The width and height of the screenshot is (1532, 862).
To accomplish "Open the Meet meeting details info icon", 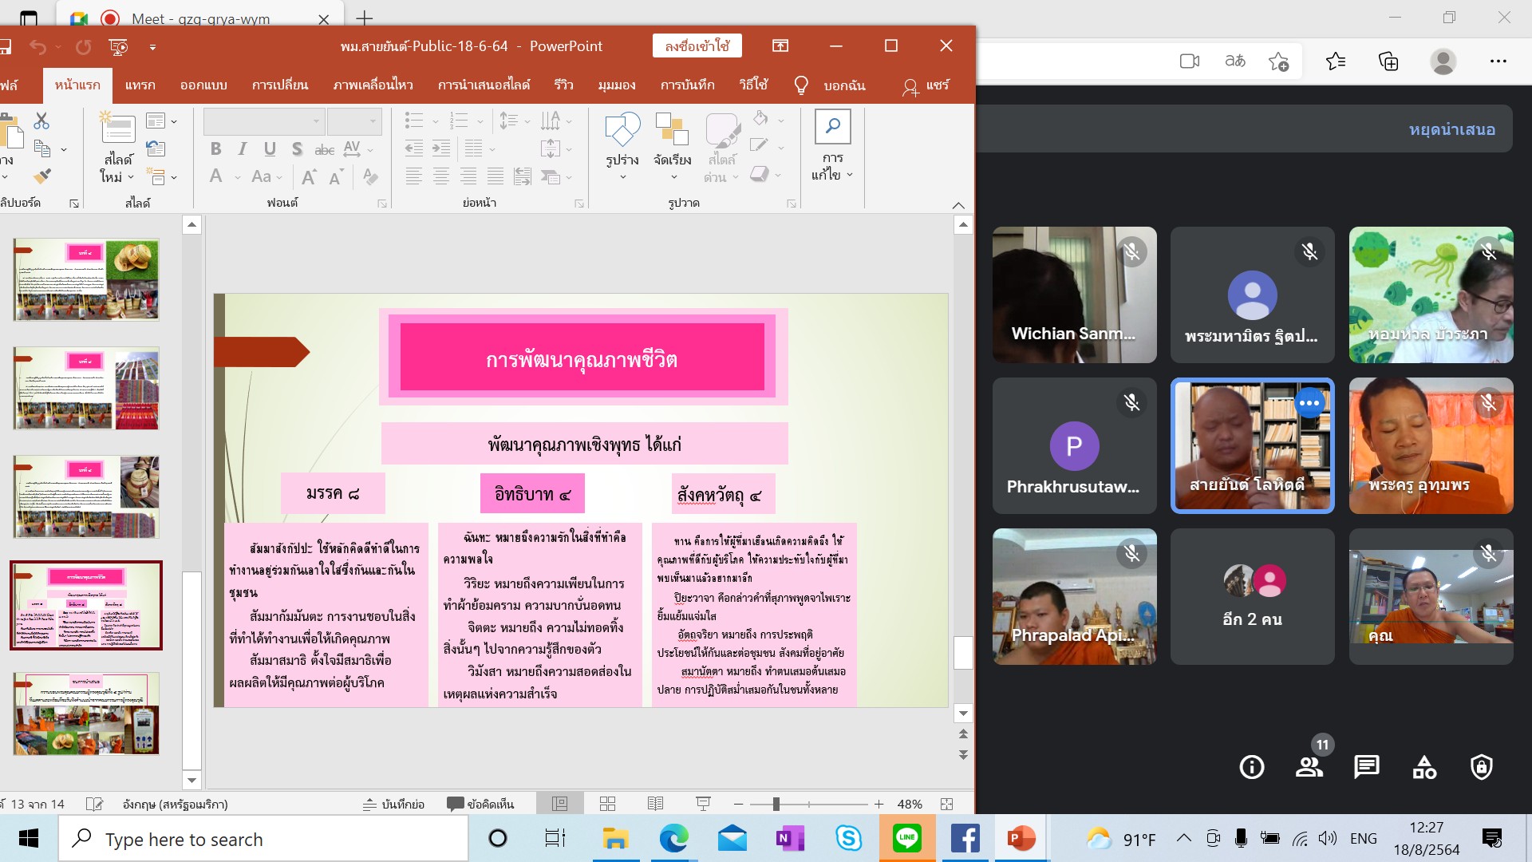I will (x=1251, y=767).
